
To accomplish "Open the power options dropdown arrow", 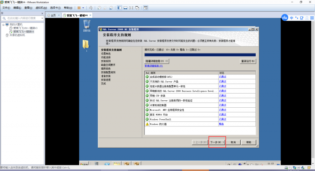I will coord(83,8).
